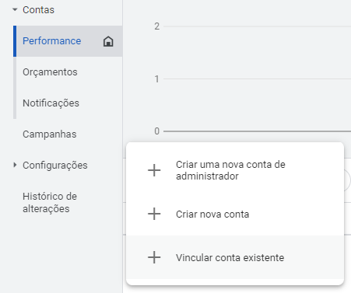351x293 pixels.
Task: Click the chart's zero baseline
Action: click(257, 131)
